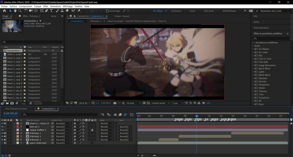Select the Horizontal Type tool
The image size is (293, 157).
(51, 11)
